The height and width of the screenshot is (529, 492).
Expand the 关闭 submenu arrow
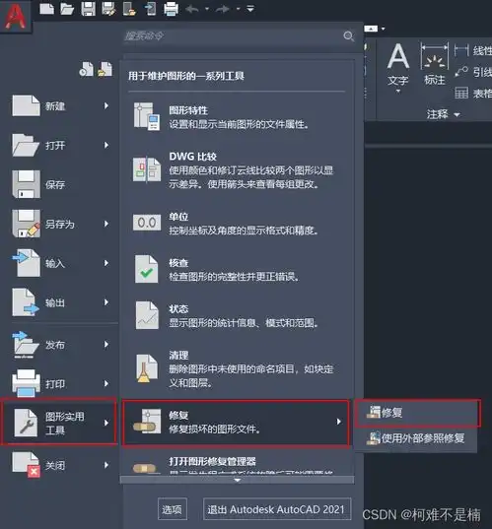(x=106, y=465)
